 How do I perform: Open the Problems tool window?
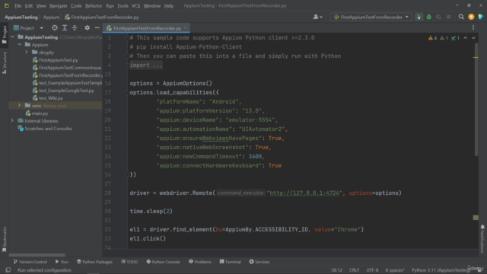click(200, 262)
